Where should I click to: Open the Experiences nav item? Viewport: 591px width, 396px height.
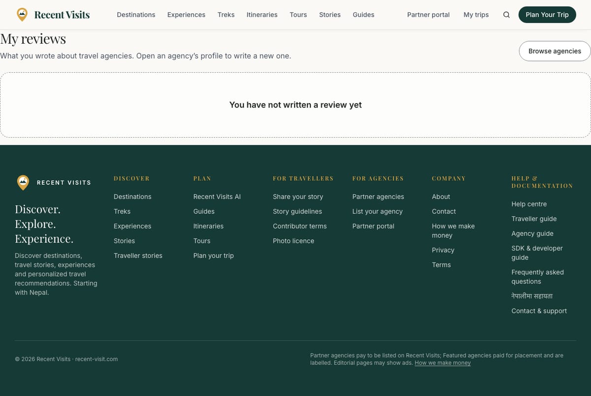pyautogui.click(x=186, y=15)
